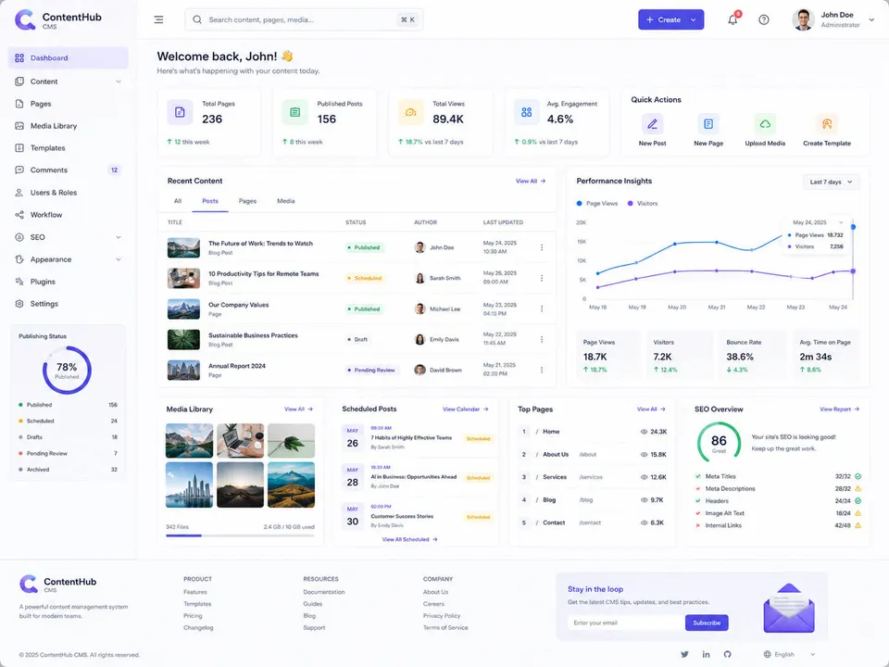
Task: Click the Twitter icon in footer
Action: pyautogui.click(x=685, y=654)
